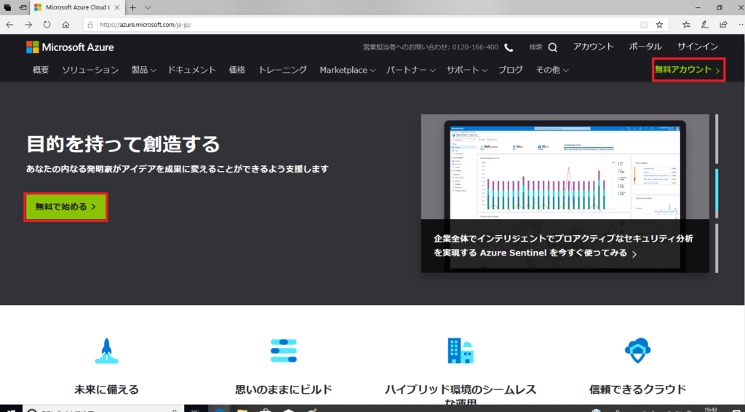Open the トレーニング menu item

point(283,70)
